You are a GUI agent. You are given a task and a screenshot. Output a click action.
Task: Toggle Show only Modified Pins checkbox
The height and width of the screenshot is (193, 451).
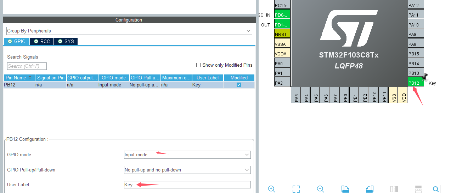coord(199,65)
